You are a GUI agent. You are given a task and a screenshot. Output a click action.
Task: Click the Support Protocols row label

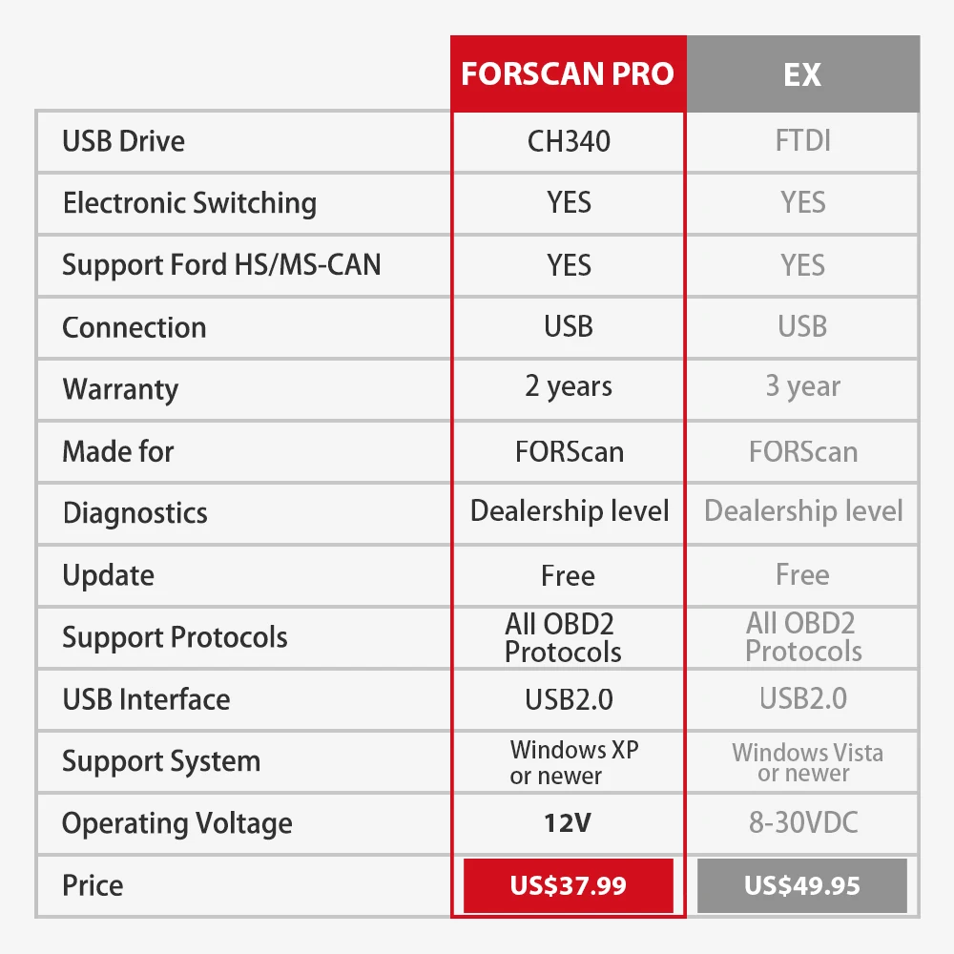point(175,637)
